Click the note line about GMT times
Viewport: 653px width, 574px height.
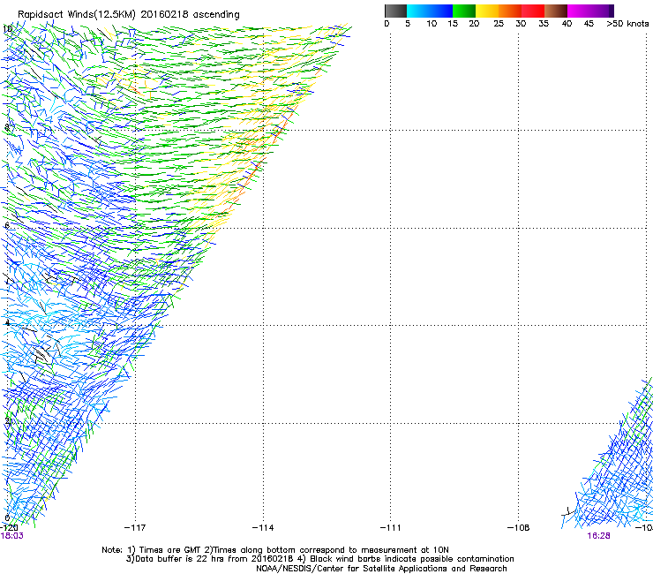point(275,550)
